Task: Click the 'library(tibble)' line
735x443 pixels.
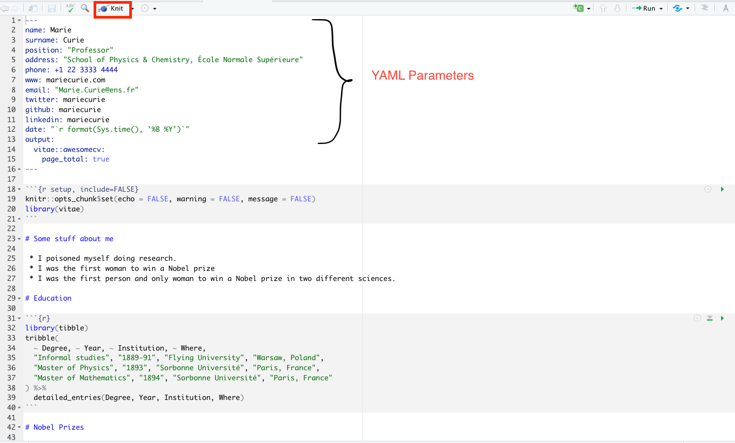Action: point(57,328)
